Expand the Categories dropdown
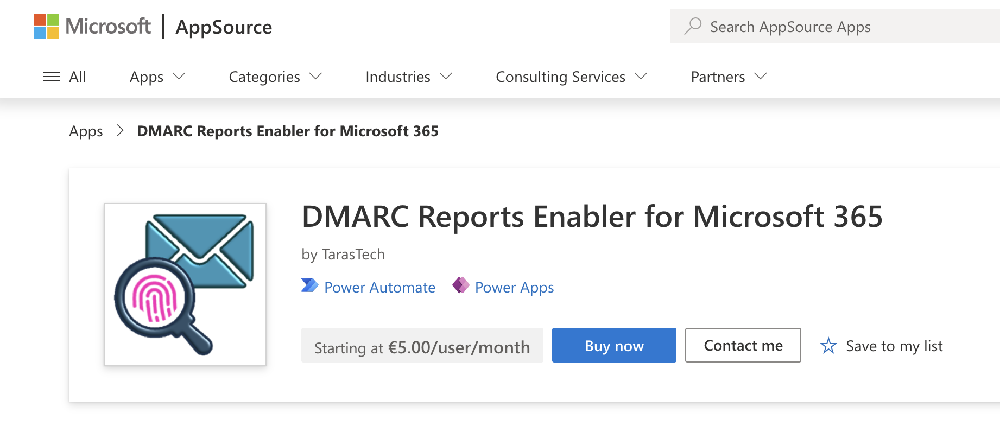This screenshot has width=1000, height=432. 275,77
